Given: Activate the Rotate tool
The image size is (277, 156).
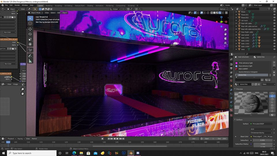Looking at the screenshot, I should pyautogui.click(x=30, y=34).
